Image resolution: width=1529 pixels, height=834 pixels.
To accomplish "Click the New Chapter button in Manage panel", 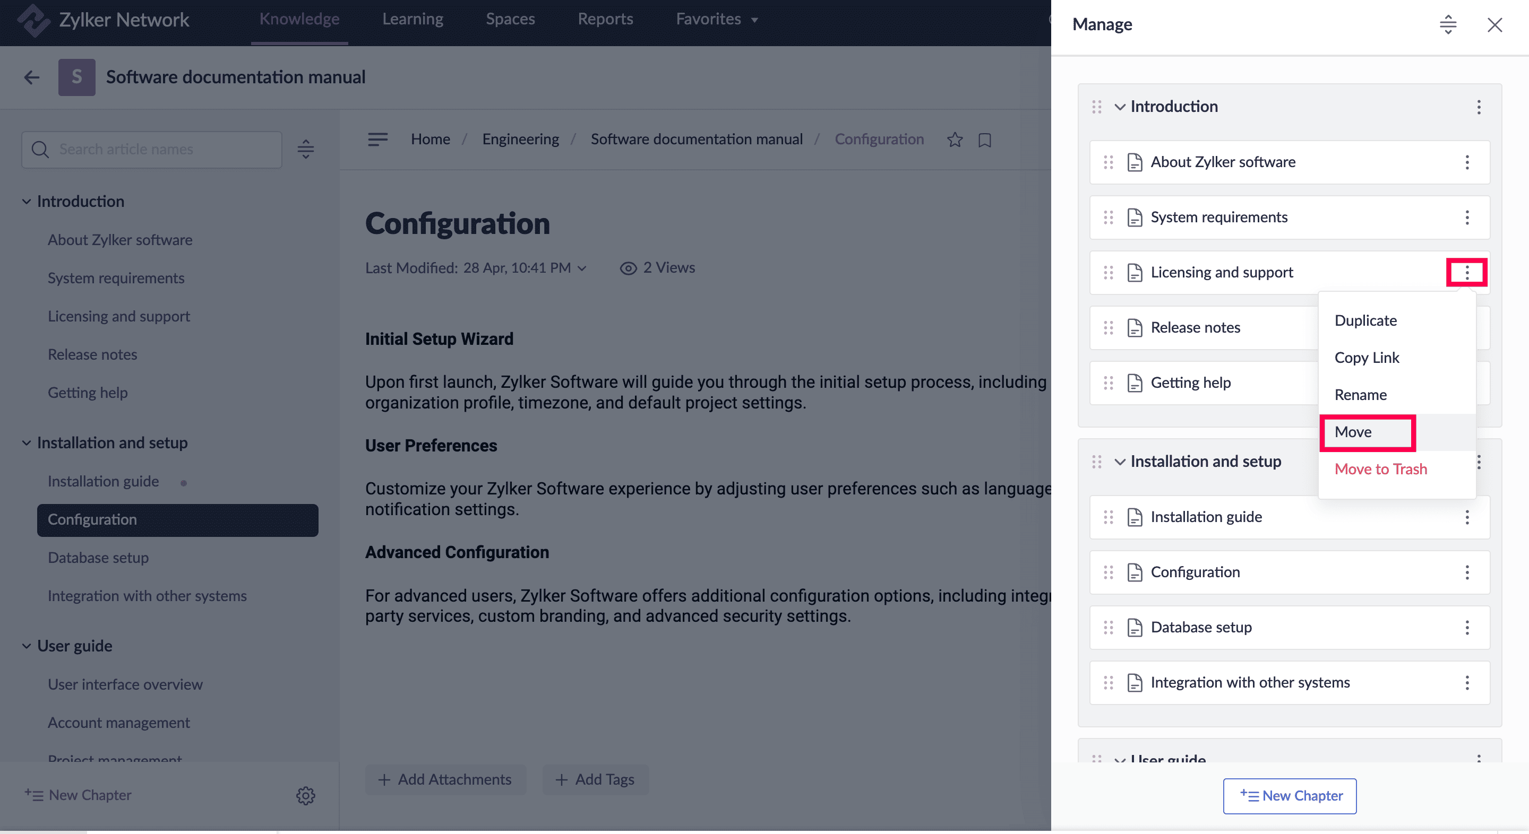I will (1289, 795).
